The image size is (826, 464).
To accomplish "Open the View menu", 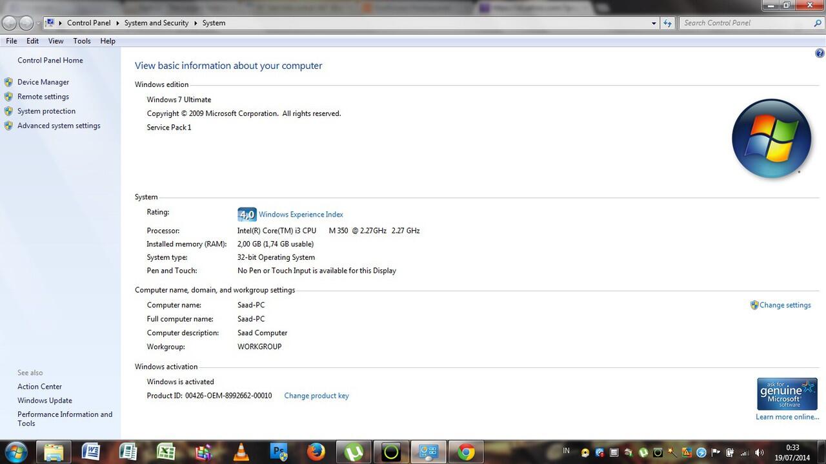I will coord(56,41).
